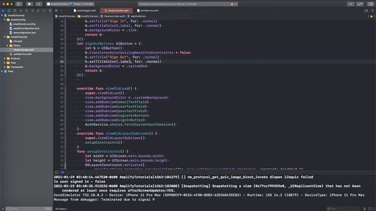Screen dimensions: 376x211
Task: Click line number 53 in gutter
Action: (62, 62)
